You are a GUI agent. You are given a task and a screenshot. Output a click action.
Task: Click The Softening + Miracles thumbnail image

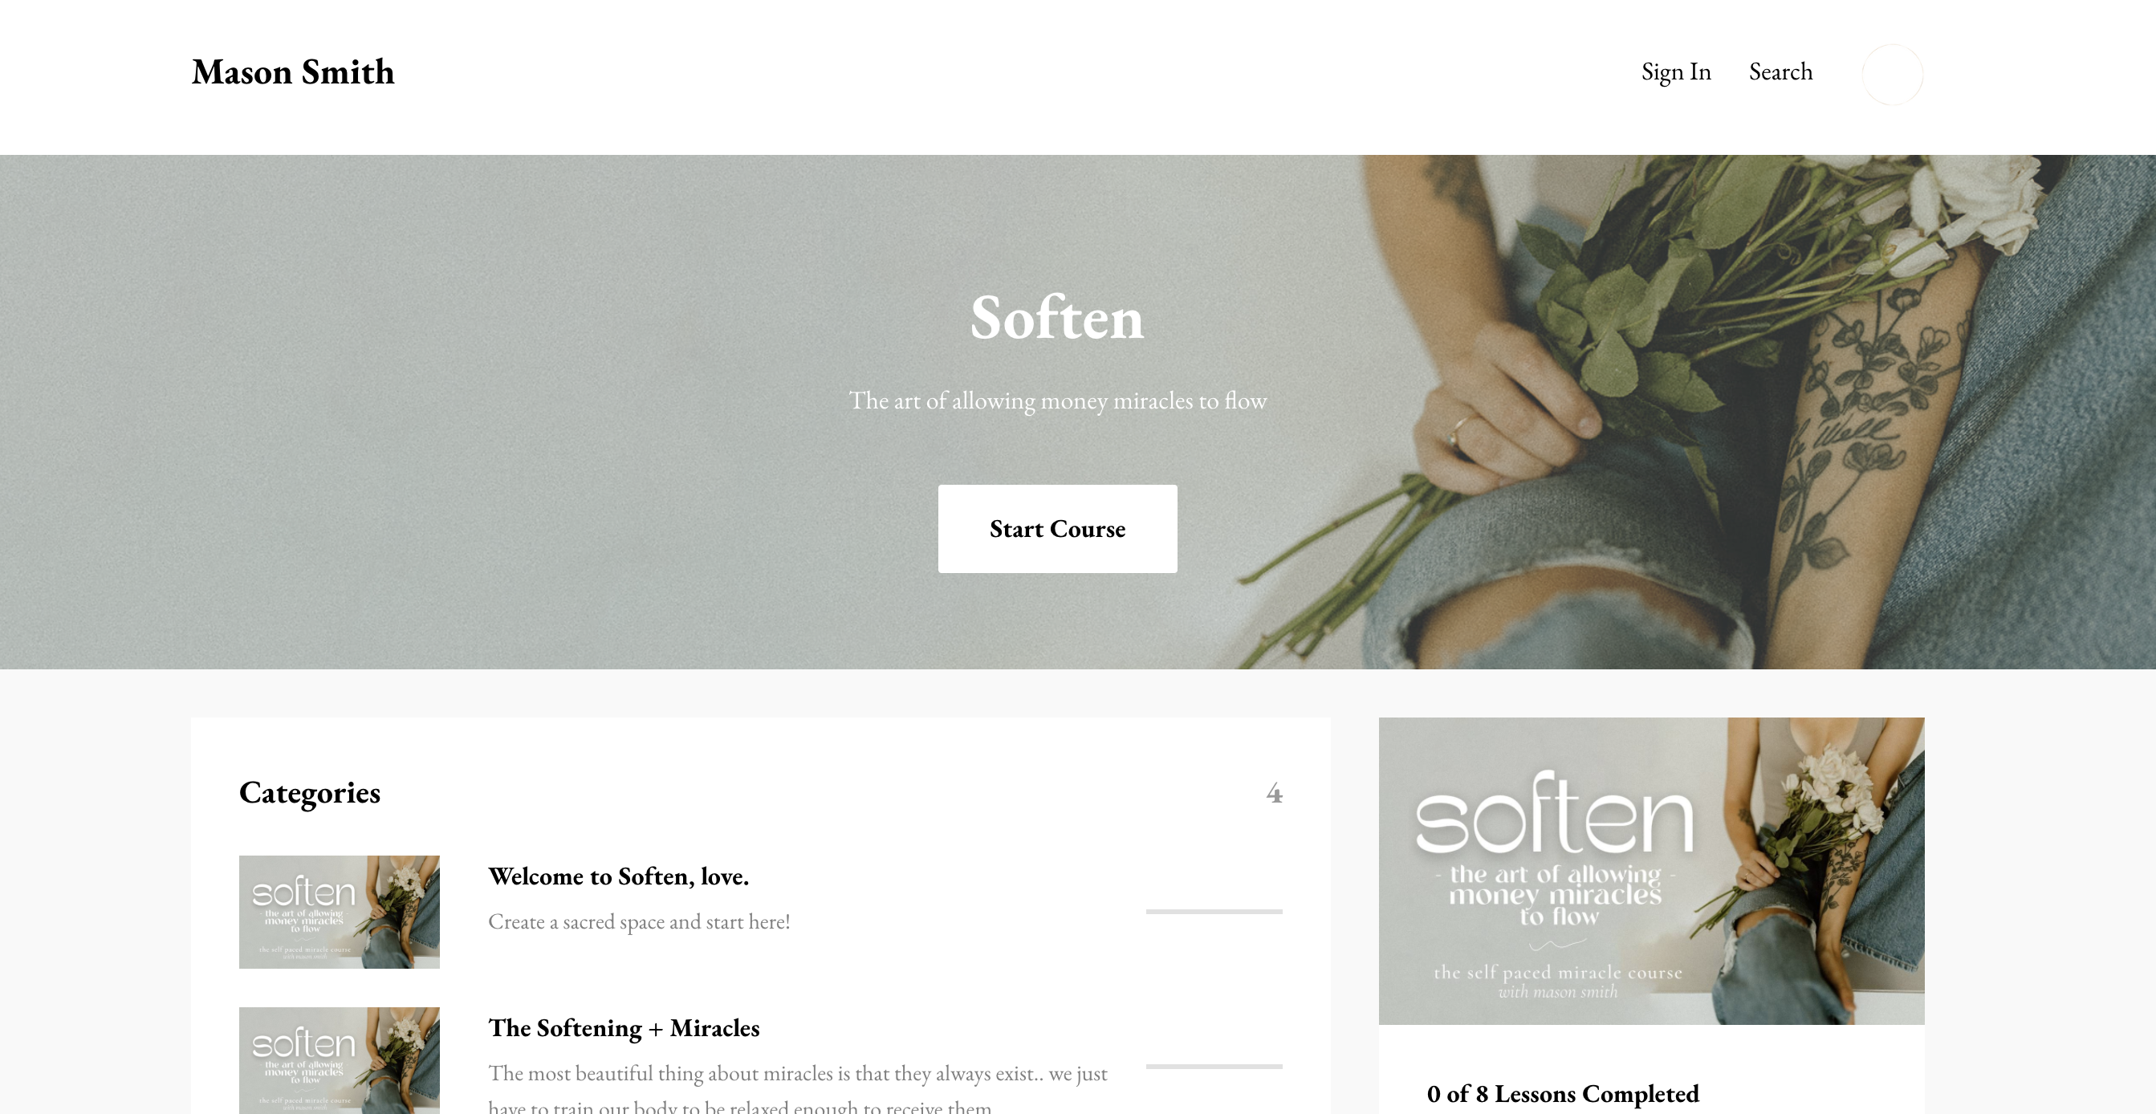tap(339, 1060)
